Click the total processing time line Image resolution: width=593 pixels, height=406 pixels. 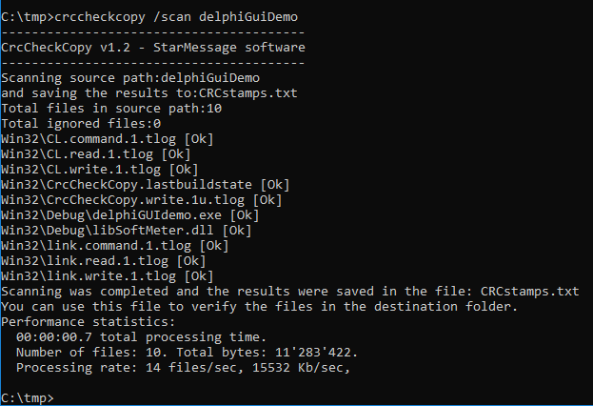click(142, 337)
